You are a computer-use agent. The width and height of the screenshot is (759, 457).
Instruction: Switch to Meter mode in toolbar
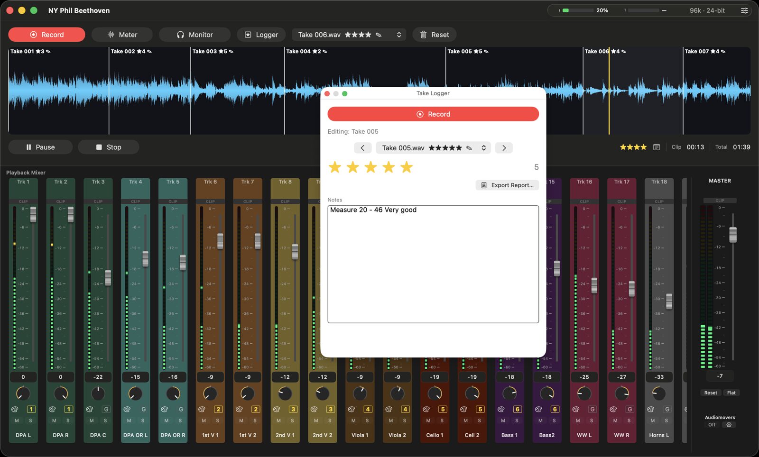pos(122,35)
